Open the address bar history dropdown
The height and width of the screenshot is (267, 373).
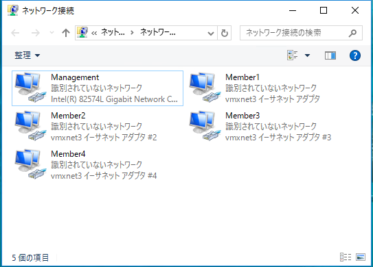[x=210, y=33]
